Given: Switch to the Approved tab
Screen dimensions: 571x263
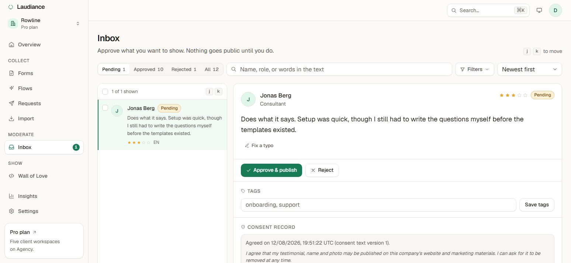Looking at the screenshot, I should (x=148, y=69).
